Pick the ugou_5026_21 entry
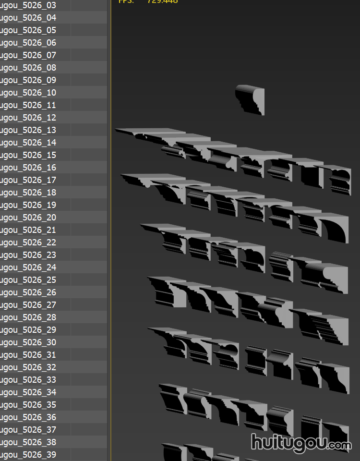 (x=53, y=230)
